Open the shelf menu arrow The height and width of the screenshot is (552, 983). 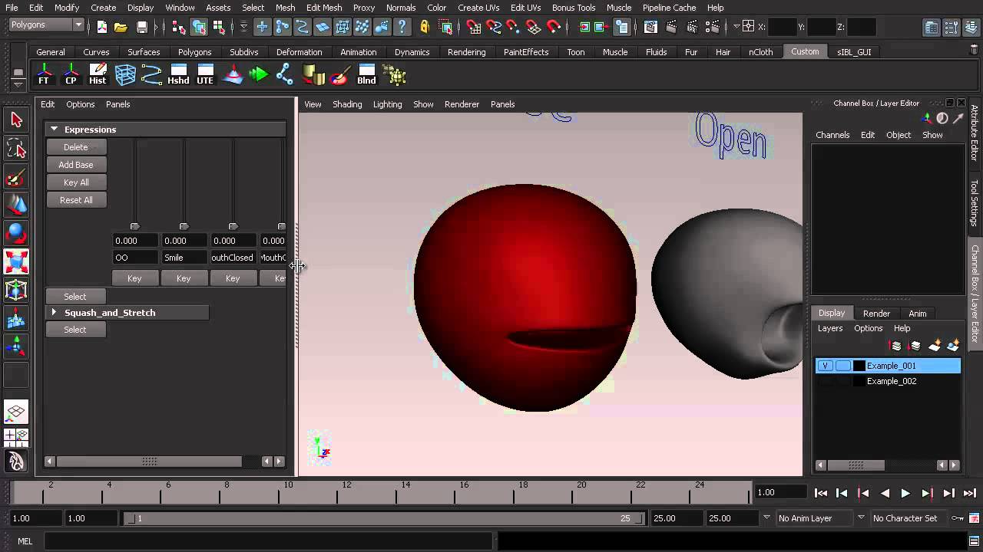18,84
